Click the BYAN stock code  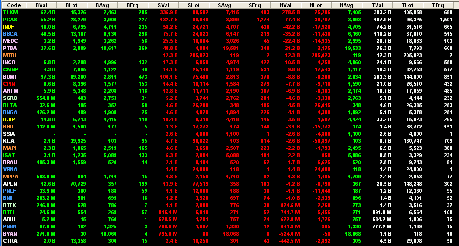10,234
